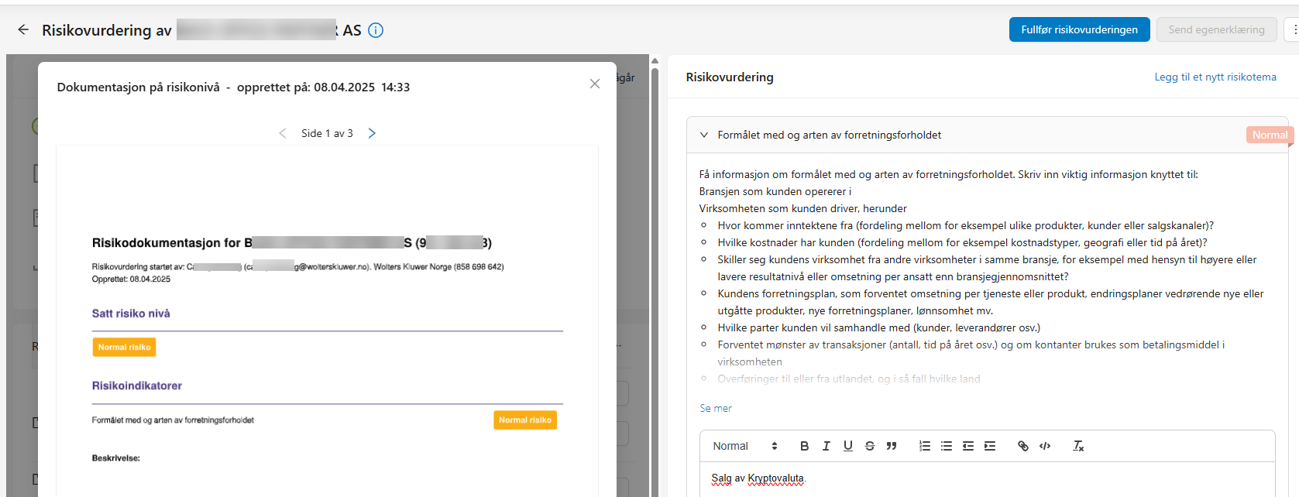Click Se mer to expand the description
This screenshot has height=497, width=1299.
coord(716,408)
